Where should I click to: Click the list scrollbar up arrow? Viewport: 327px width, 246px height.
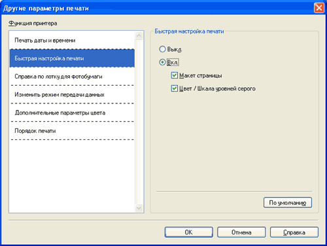pos(139,35)
